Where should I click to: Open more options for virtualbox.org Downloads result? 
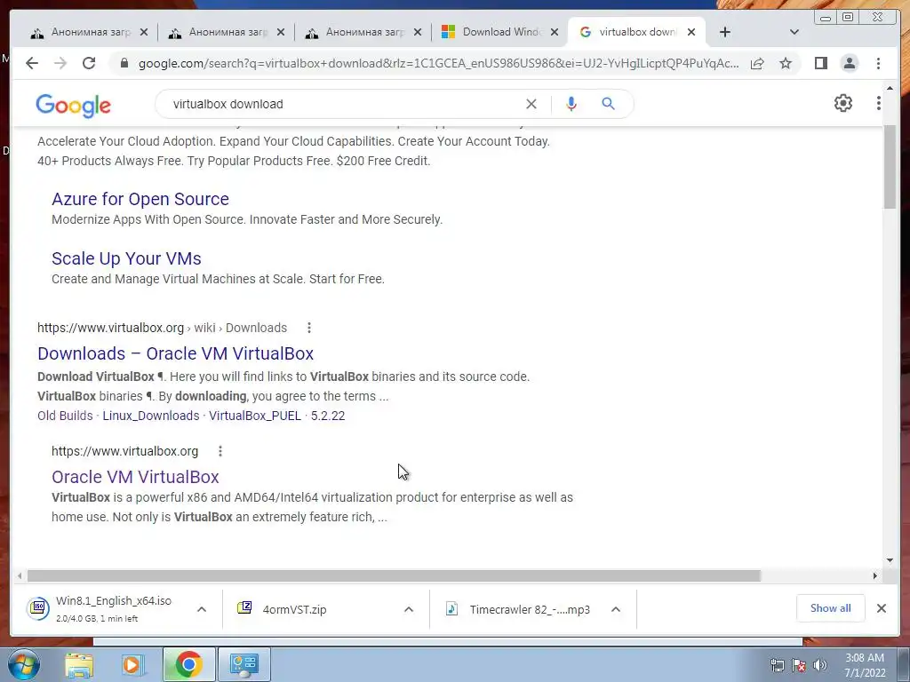309,328
